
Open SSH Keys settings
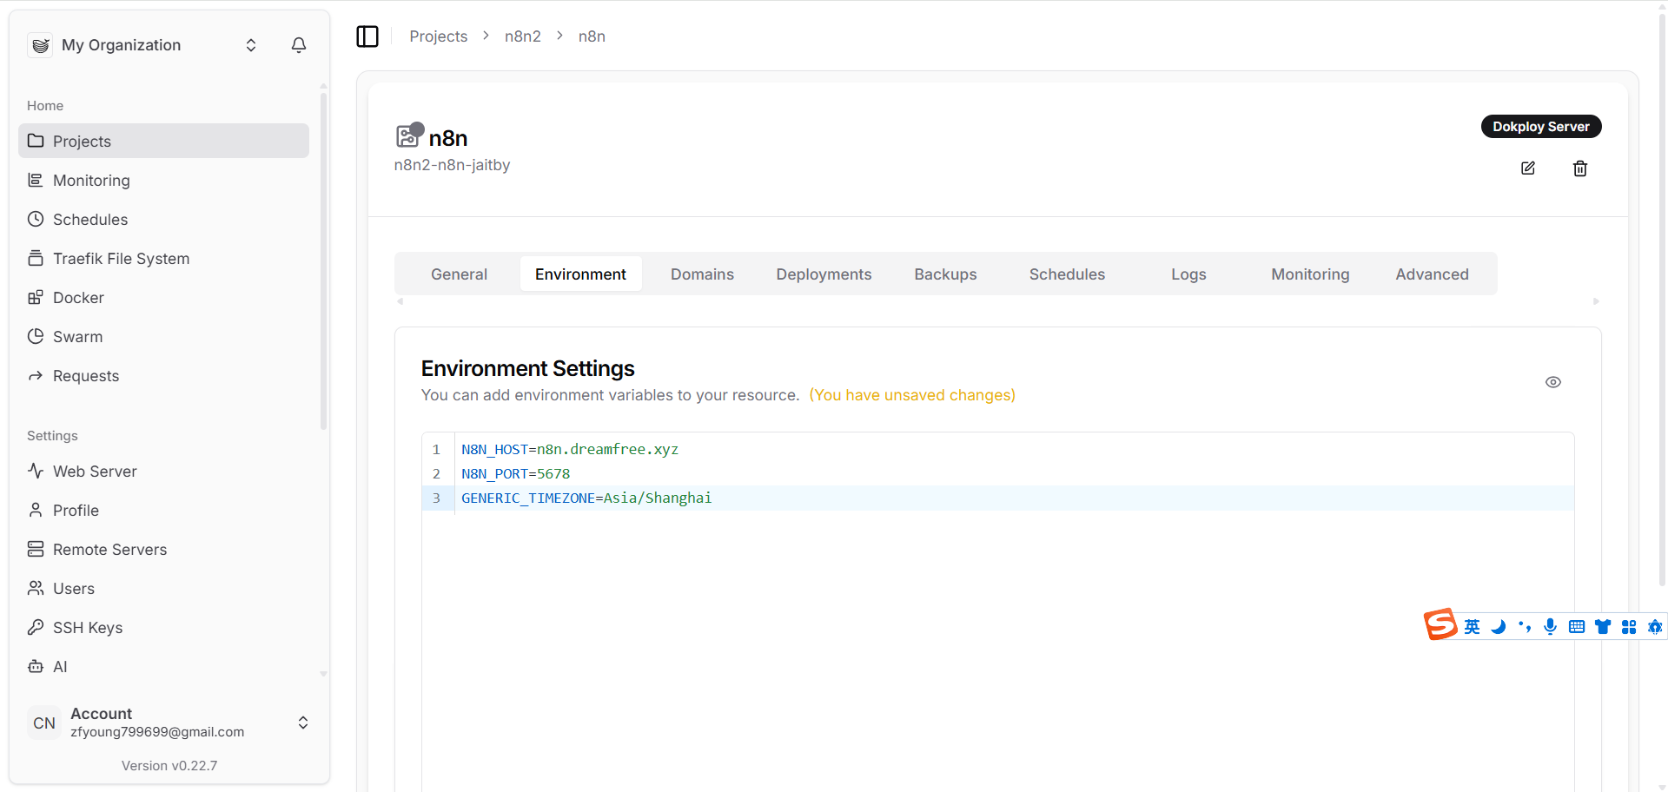pos(163,627)
